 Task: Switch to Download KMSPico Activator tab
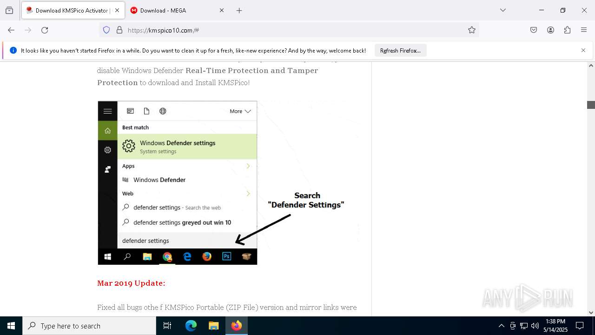(x=73, y=10)
